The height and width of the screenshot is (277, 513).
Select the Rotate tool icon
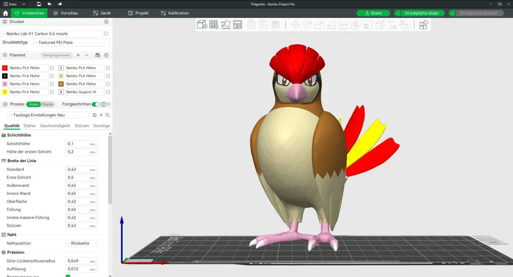point(307,25)
